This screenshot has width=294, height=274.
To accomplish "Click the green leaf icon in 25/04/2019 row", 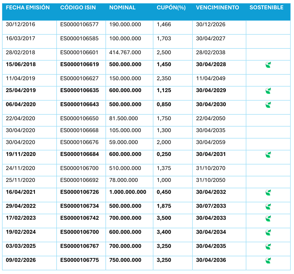I will [x=268, y=91].
